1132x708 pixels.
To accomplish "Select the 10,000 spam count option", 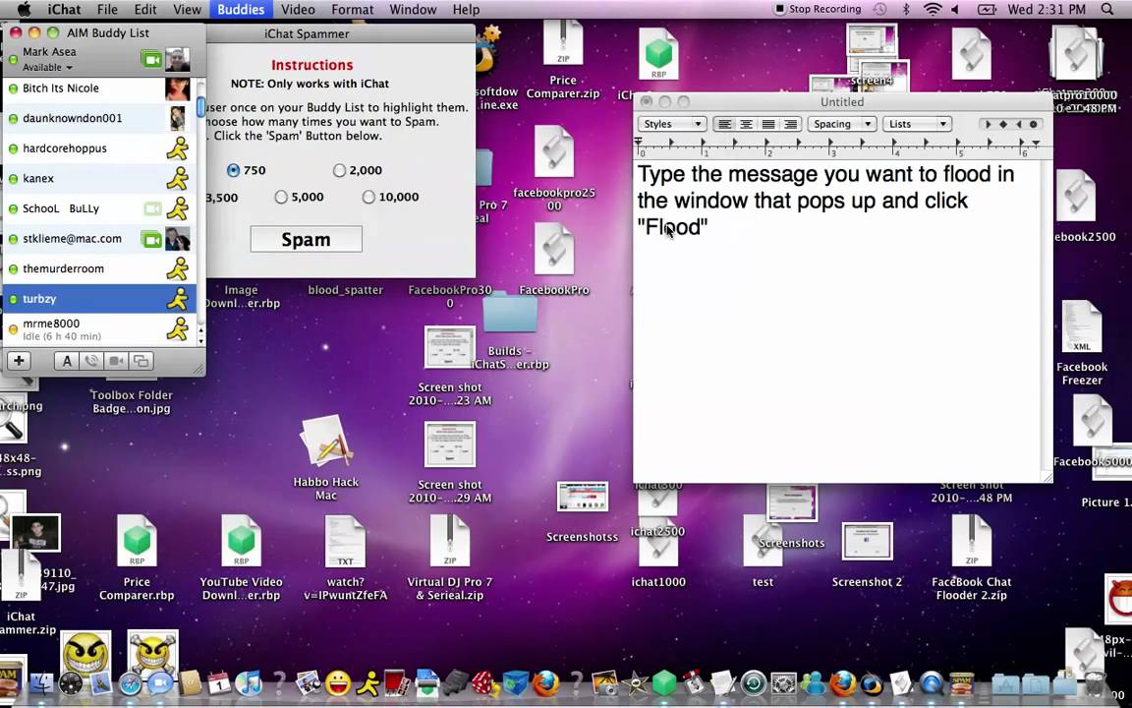I will (x=368, y=198).
